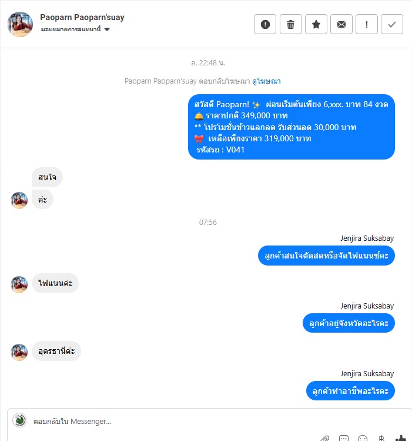Image resolution: width=412 pixels, height=441 pixels.
Task: Attach a file with the paperclip icon
Action: coord(324,438)
